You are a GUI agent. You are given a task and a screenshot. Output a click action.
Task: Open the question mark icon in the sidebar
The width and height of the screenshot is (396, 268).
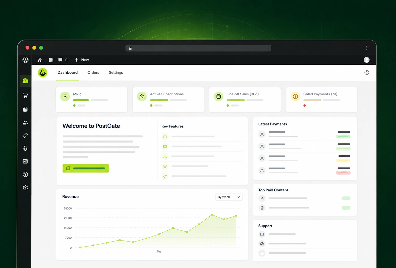pyautogui.click(x=25, y=174)
